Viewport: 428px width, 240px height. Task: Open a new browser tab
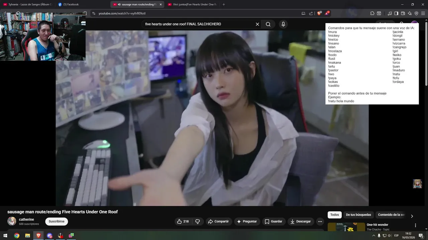pyautogui.click(x=224, y=4)
